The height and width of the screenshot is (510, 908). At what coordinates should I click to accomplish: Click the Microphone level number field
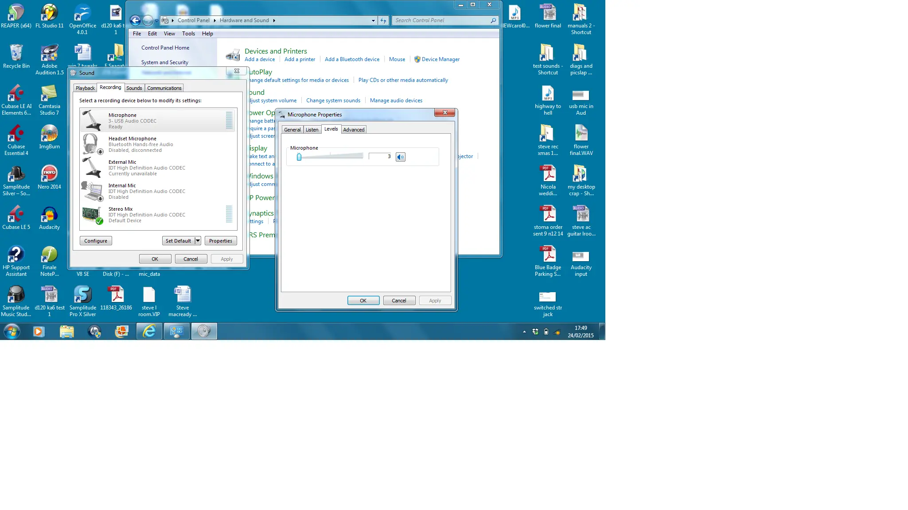pyautogui.click(x=380, y=156)
